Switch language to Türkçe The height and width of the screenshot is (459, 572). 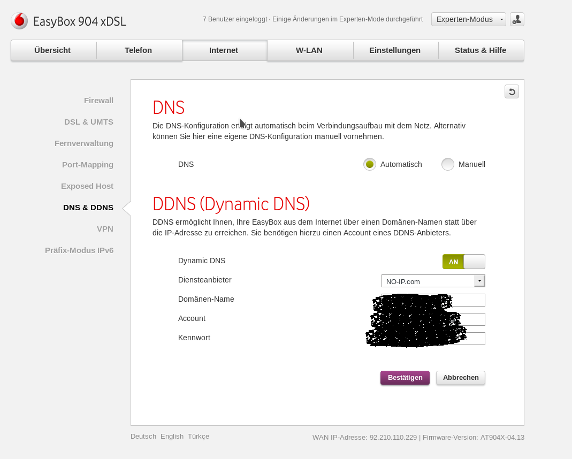198,436
